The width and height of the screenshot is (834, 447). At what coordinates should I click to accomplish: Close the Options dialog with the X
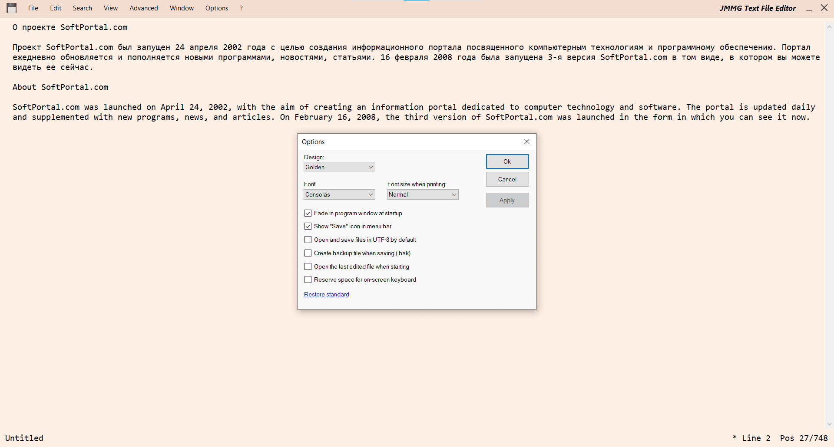tap(527, 141)
